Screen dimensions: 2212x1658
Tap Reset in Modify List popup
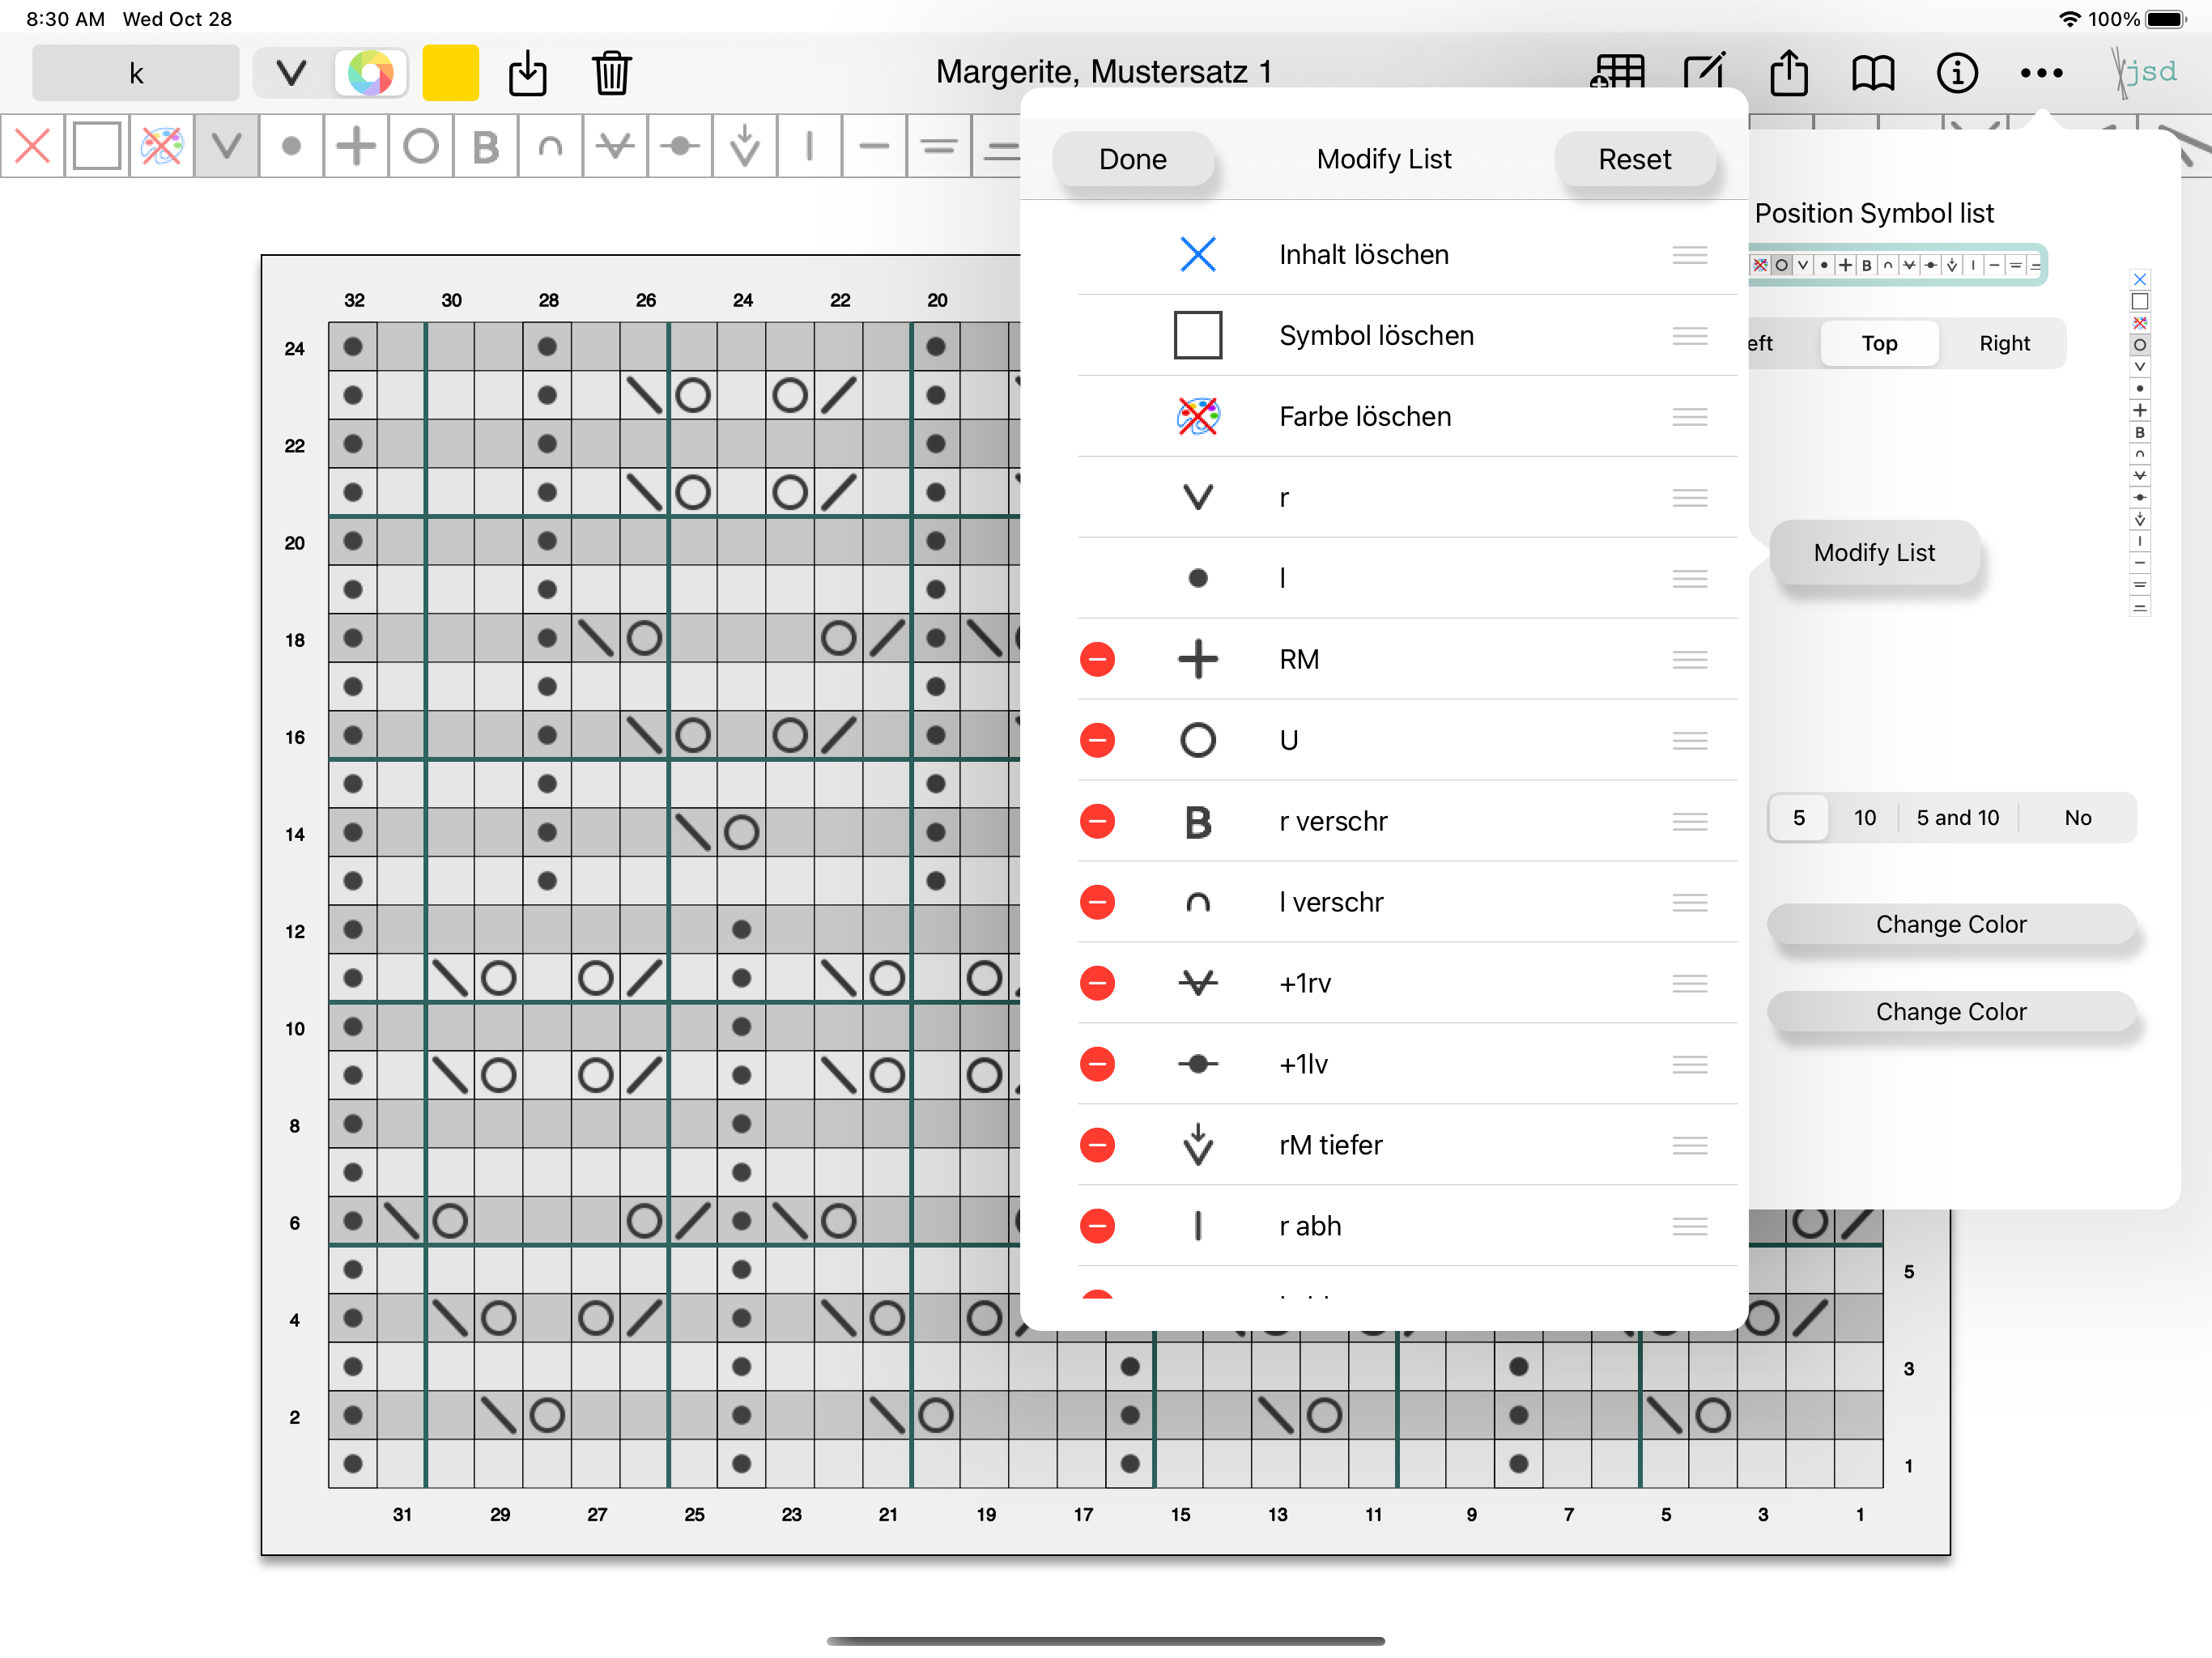pyautogui.click(x=1635, y=159)
